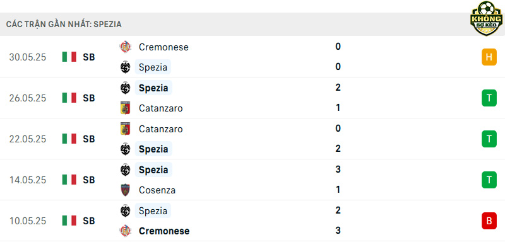
Task: Open Cosenza team link
Action: click(157, 190)
